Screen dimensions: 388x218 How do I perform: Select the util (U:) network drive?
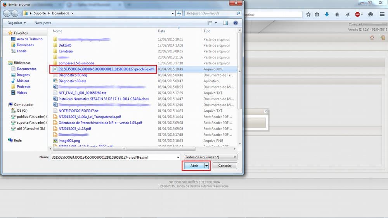31,128
